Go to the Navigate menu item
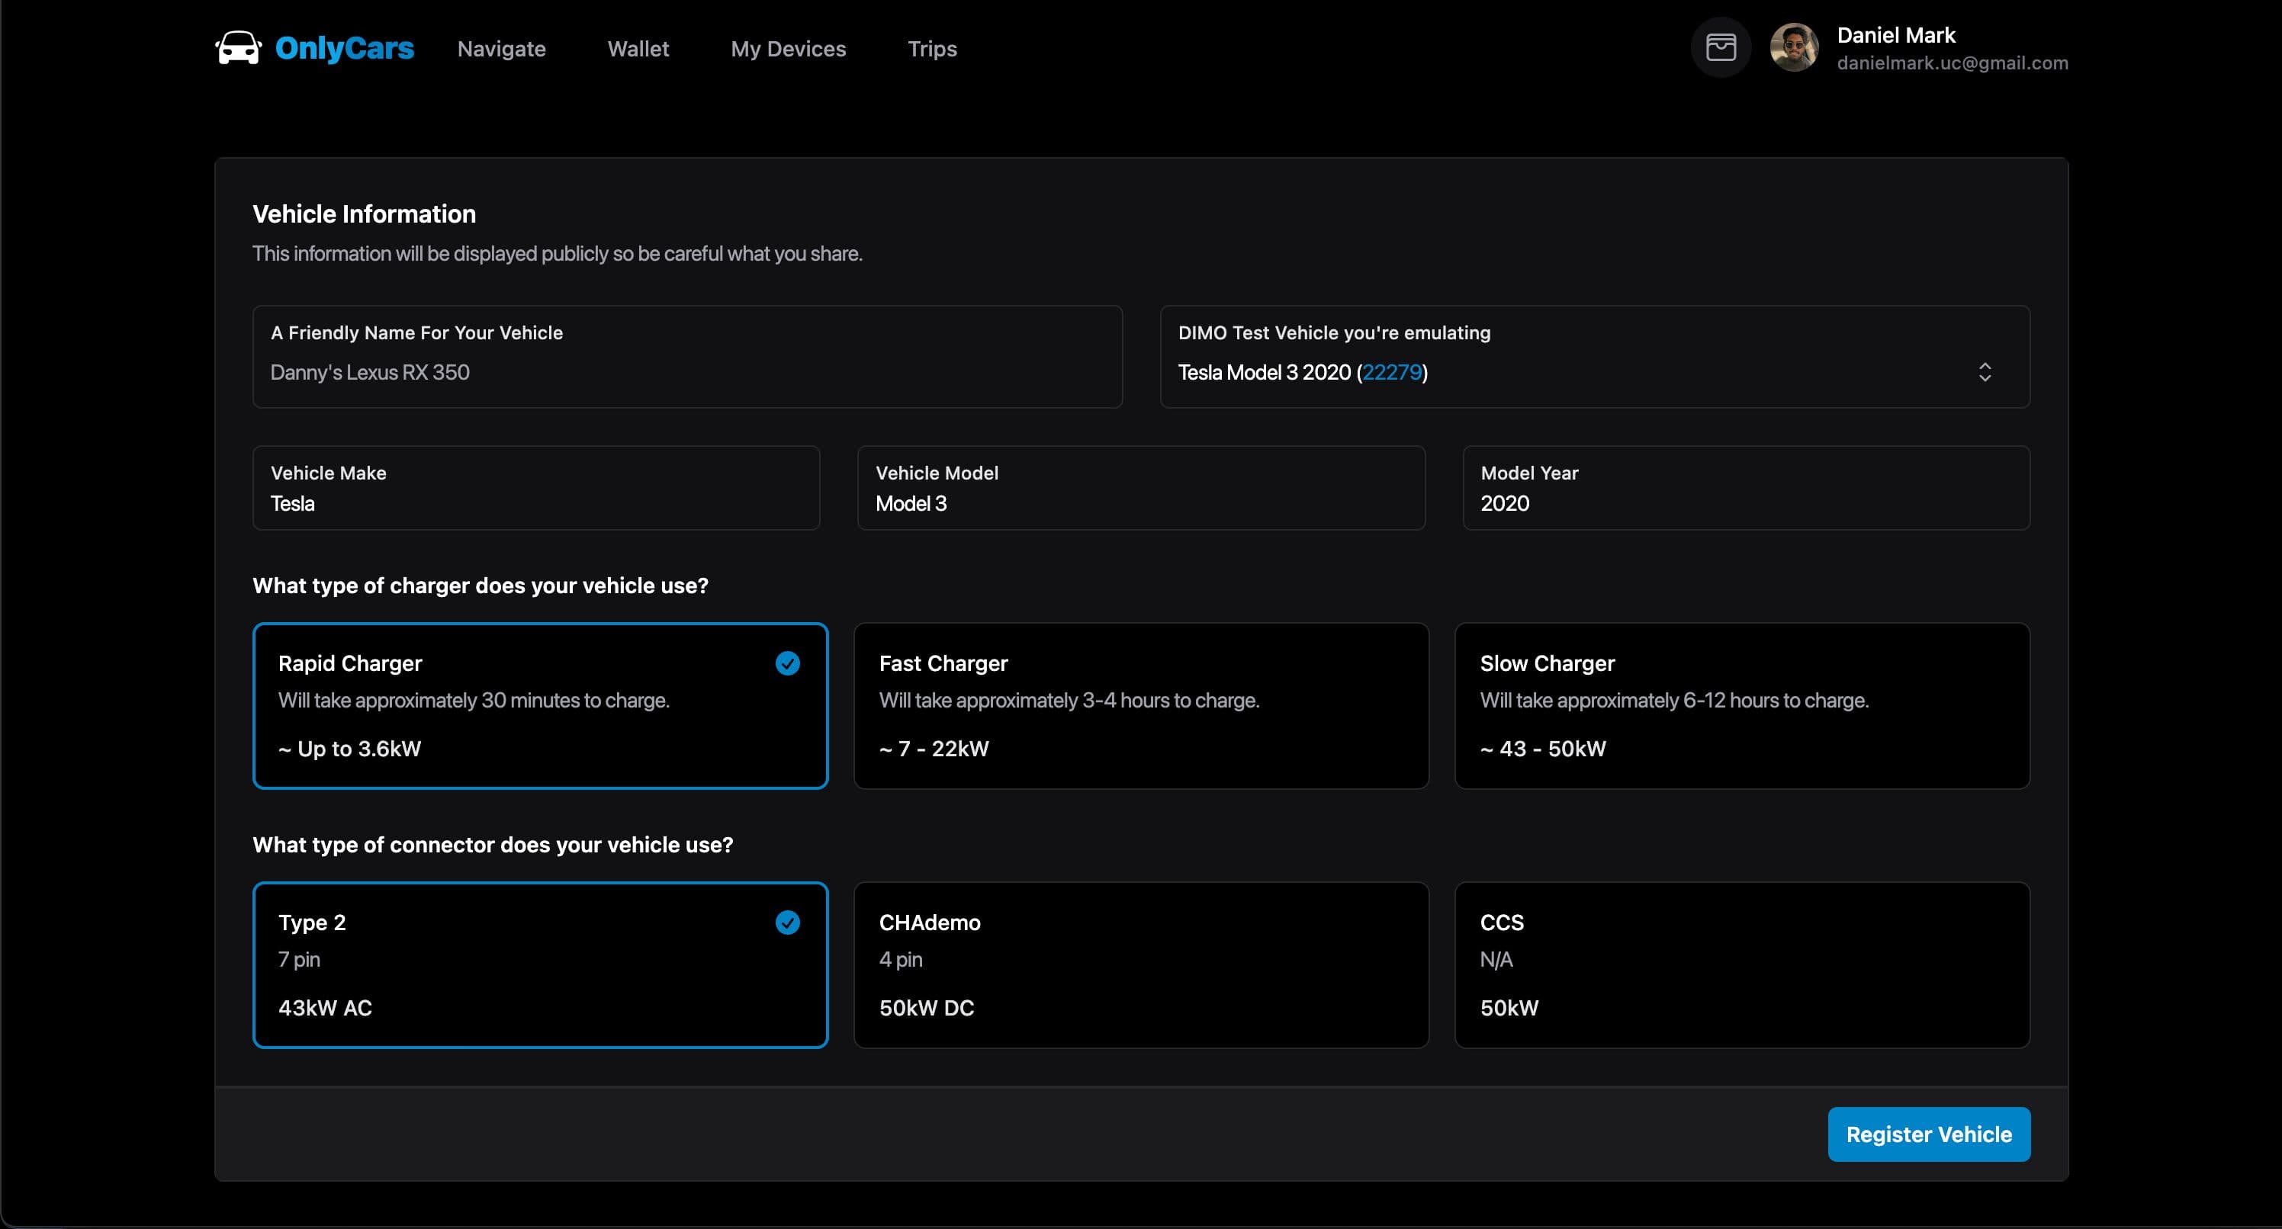This screenshot has width=2282, height=1229. [501, 49]
